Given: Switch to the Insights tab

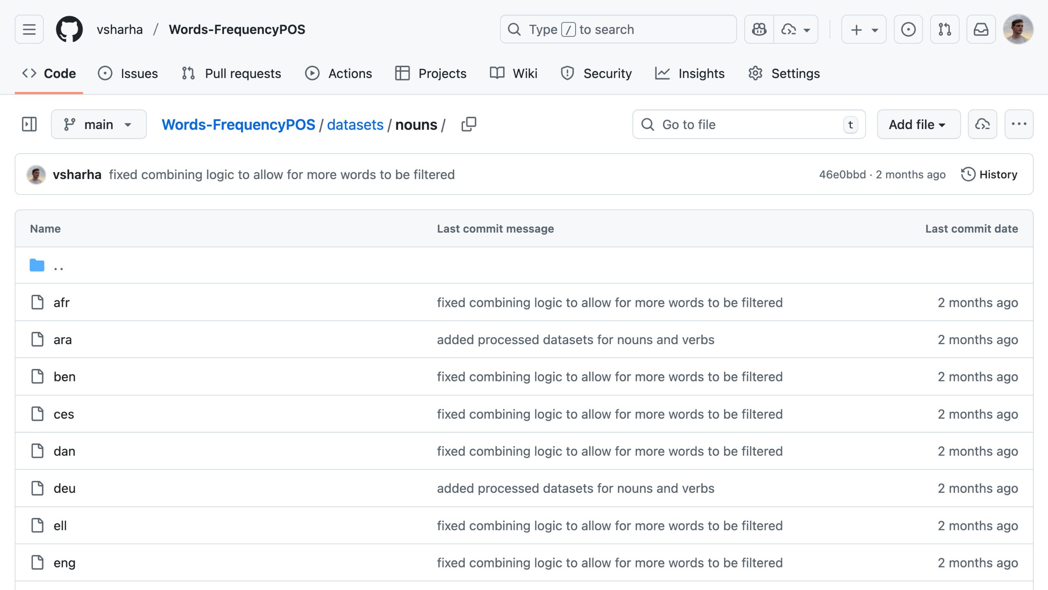Looking at the screenshot, I should [x=690, y=73].
